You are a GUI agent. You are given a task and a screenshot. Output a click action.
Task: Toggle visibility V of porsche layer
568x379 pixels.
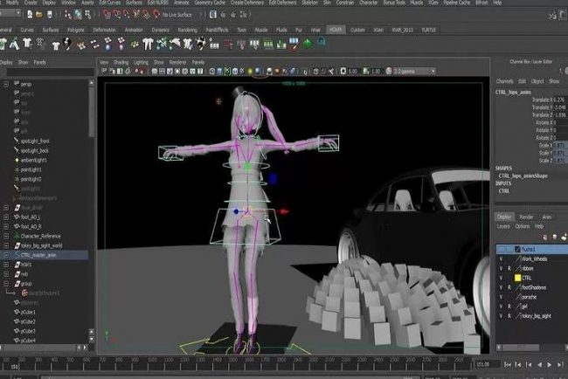501,297
